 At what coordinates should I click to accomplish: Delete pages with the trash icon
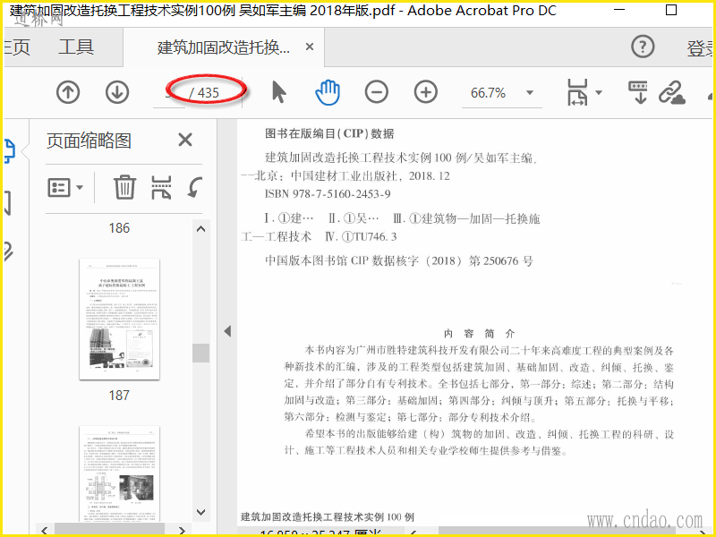(124, 187)
